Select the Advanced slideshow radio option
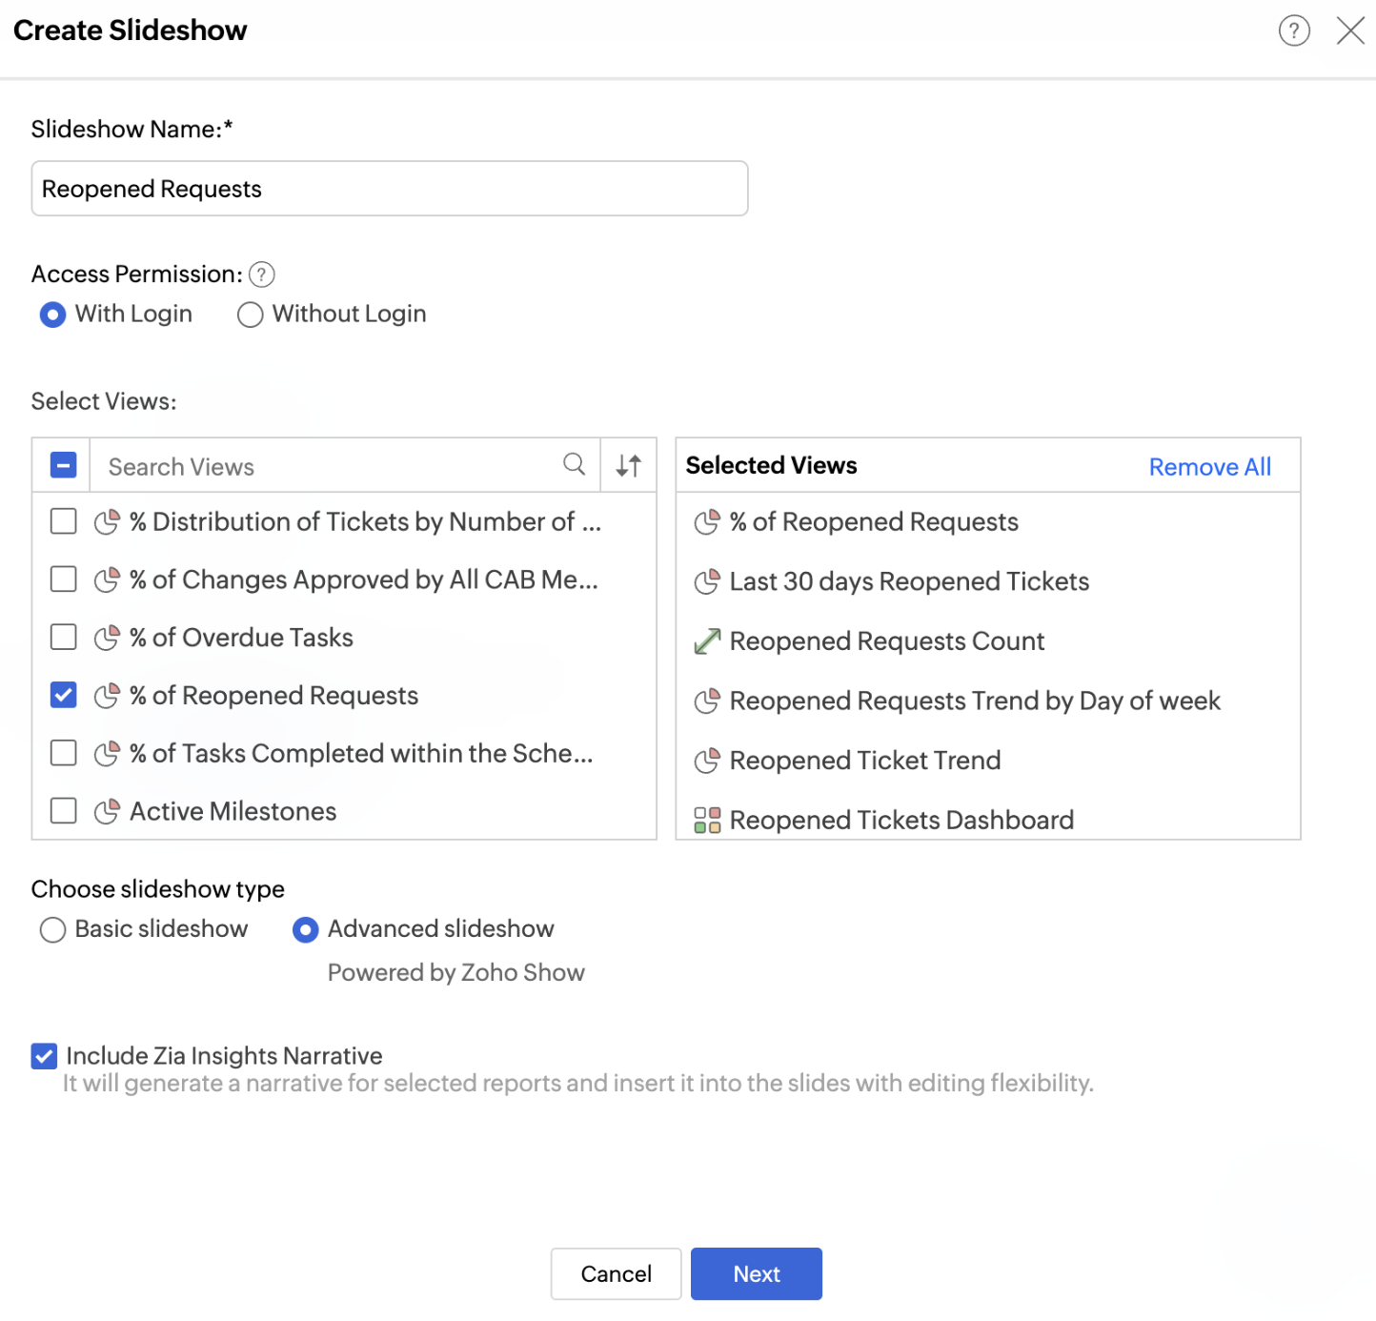1376x1321 pixels. [x=306, y=929]
